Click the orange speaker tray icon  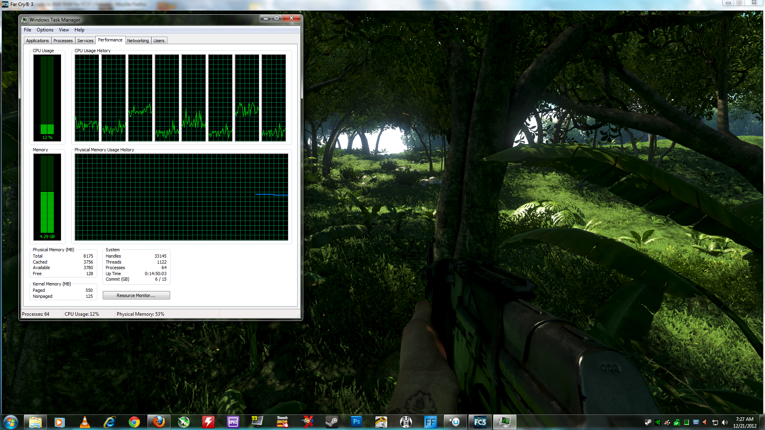pos(705,422)
